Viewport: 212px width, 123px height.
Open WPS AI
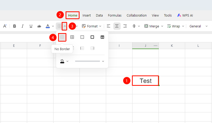(185, 16)
